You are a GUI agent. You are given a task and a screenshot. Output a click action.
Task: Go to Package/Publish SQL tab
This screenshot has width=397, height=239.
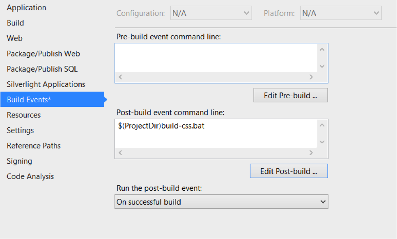coord(42,69)
